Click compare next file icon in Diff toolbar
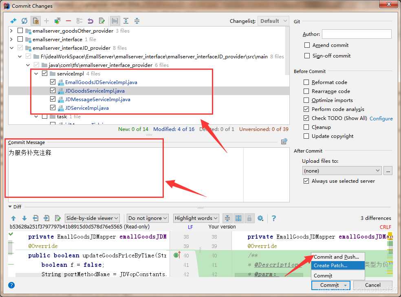 [x=46, y=218]
